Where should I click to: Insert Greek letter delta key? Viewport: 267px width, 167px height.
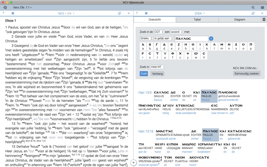164,46
